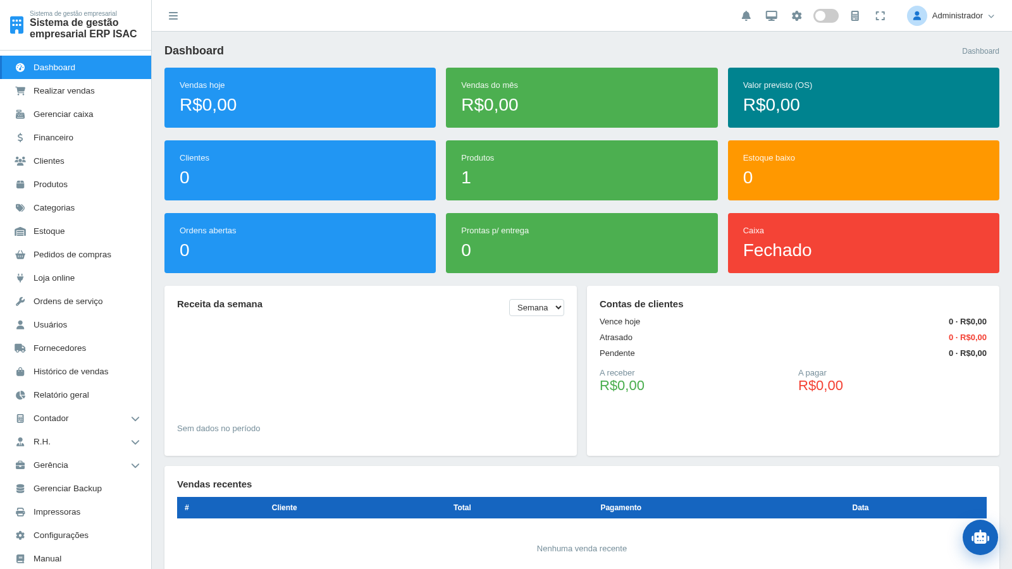
Task: Expand the Gerência submenu chevron
Action: 135,465
